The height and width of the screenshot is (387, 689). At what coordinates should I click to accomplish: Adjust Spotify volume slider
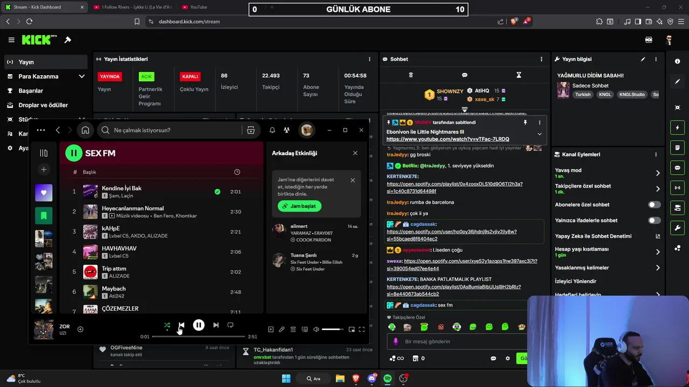click(333, 329)
